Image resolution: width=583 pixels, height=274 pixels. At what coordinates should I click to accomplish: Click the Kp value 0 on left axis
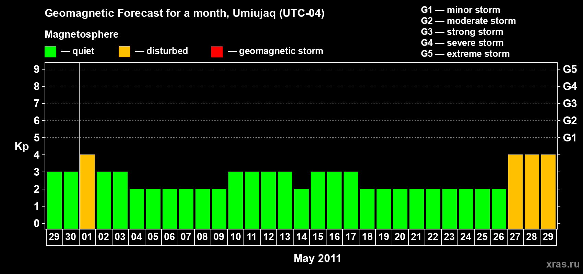[x=37, y=223]
